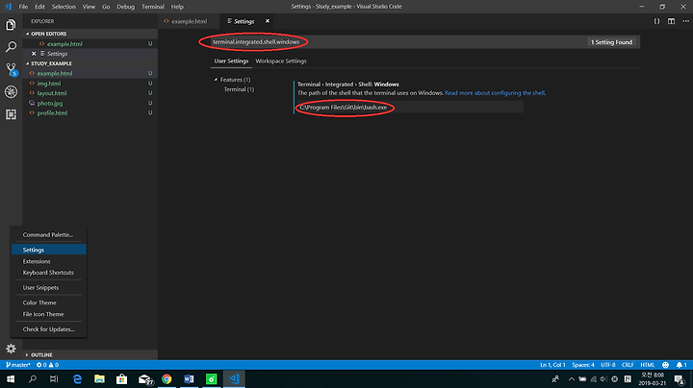Close the Settings tab

(268, 21)
